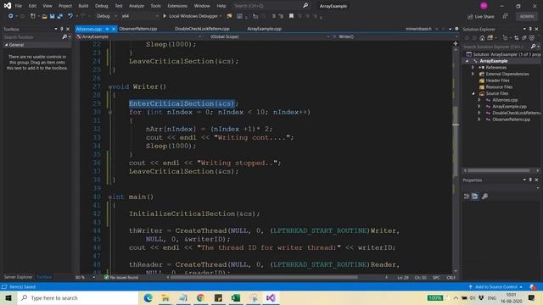
Task: Click Switch Views icon in Solution Explorer
Action: tap(490, 37)
